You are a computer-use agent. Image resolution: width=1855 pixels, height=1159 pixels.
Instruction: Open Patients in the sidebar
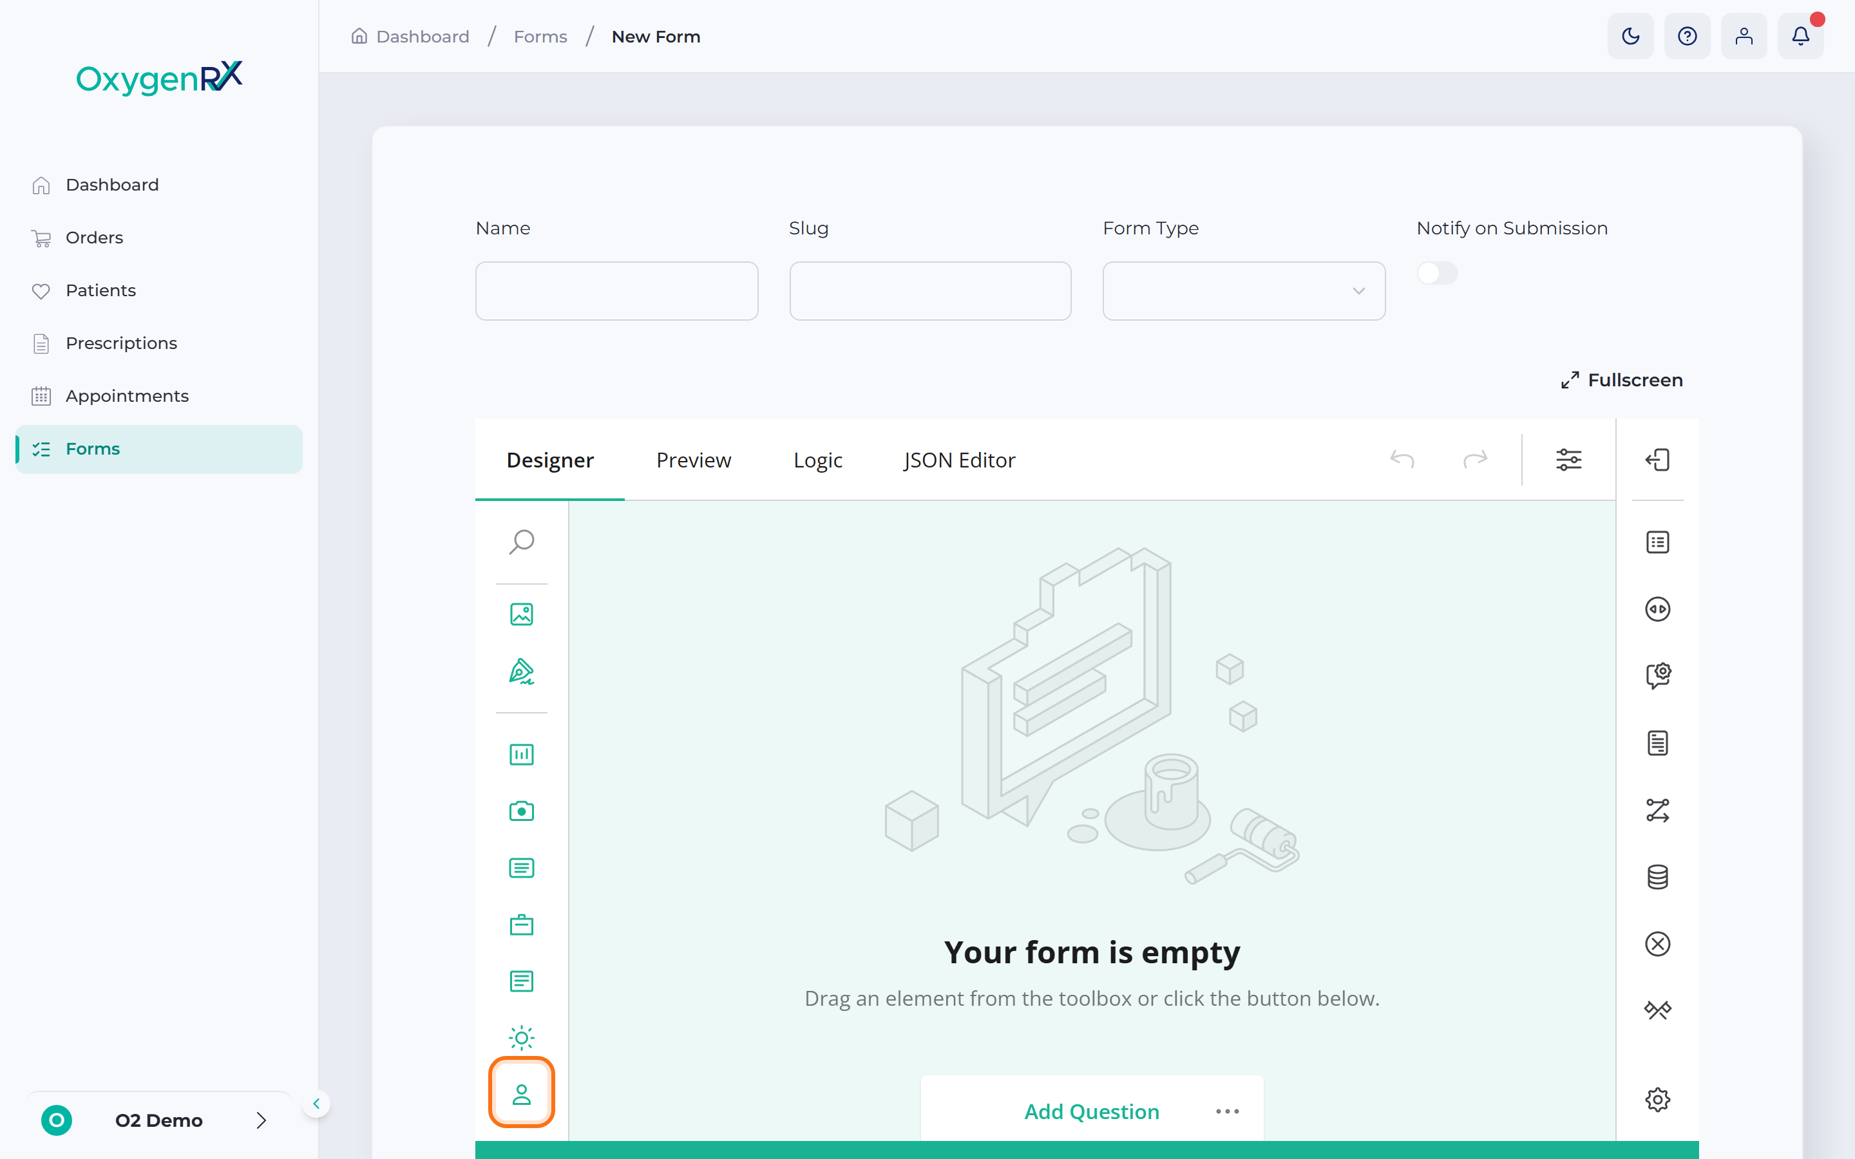(158, 290)
